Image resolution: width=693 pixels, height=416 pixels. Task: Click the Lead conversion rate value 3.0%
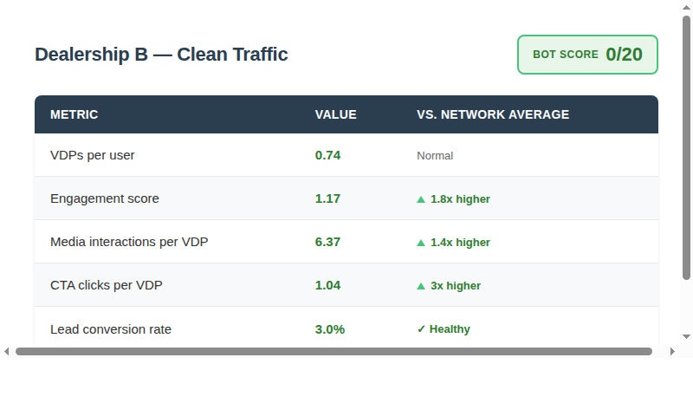(330, 329)
